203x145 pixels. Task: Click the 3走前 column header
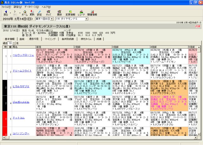[131, 47]
